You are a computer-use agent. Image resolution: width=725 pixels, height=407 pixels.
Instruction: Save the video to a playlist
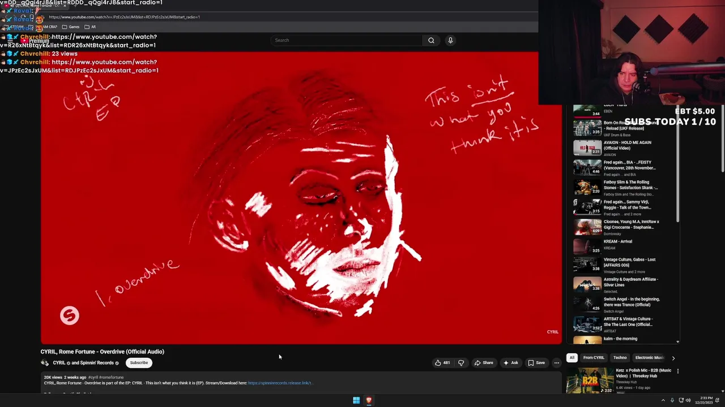536,363
